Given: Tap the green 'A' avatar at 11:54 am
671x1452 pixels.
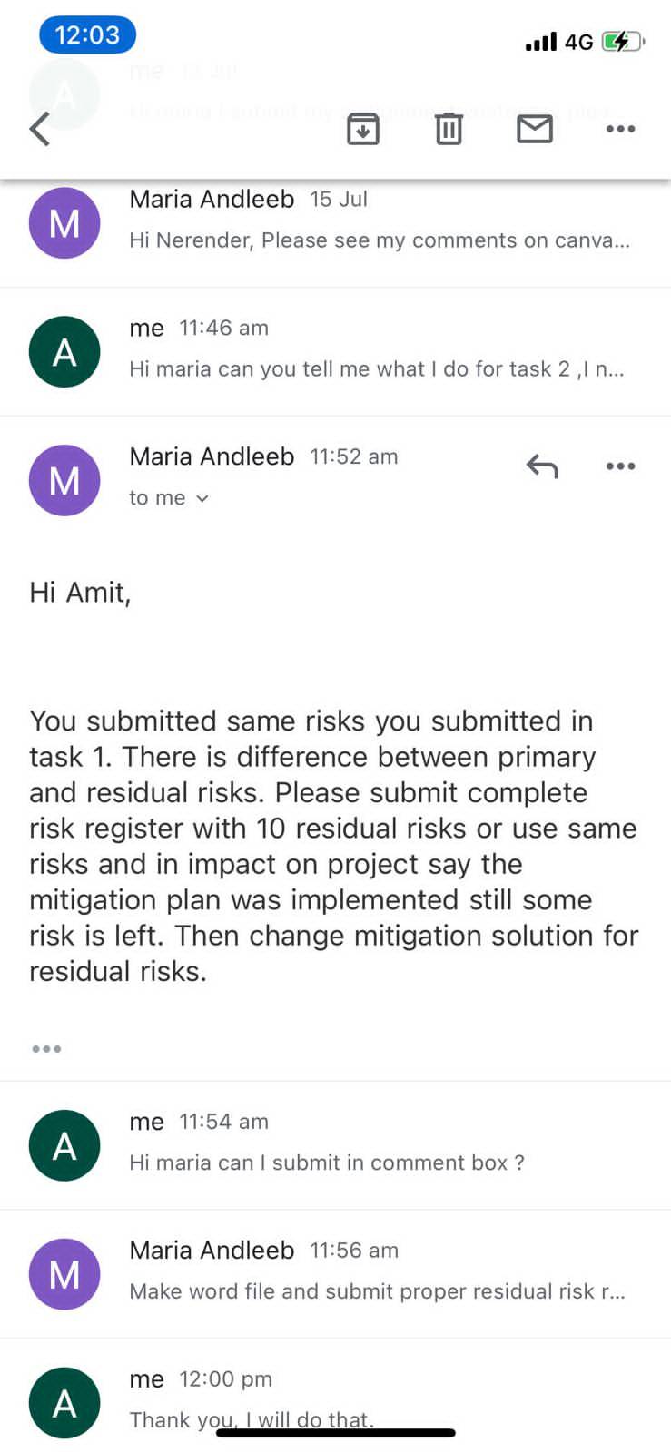Looking at the screenshot, I should click(64, 1145).
